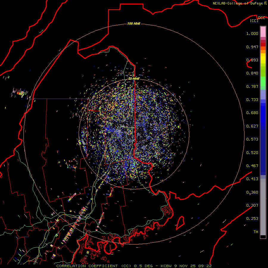Click the 0.947 color scale value
The image size is (268, 268).
[x=252, y=47]
